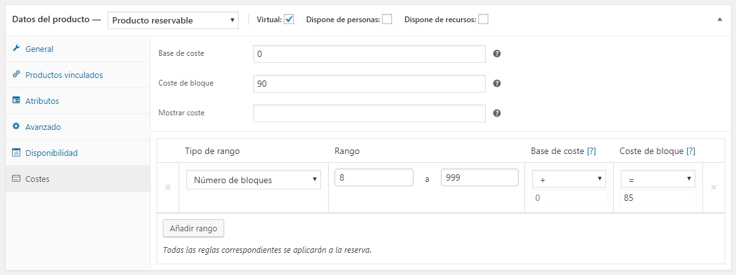Click the Productos vinculados link icon
The image size is (736, 275).
point(16,74)
